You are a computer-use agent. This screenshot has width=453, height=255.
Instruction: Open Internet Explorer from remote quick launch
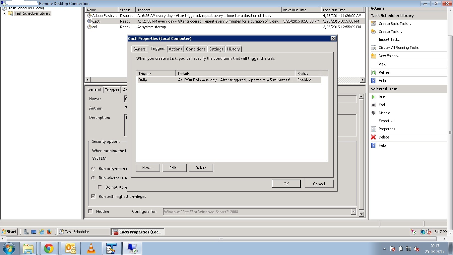[41, 232]
